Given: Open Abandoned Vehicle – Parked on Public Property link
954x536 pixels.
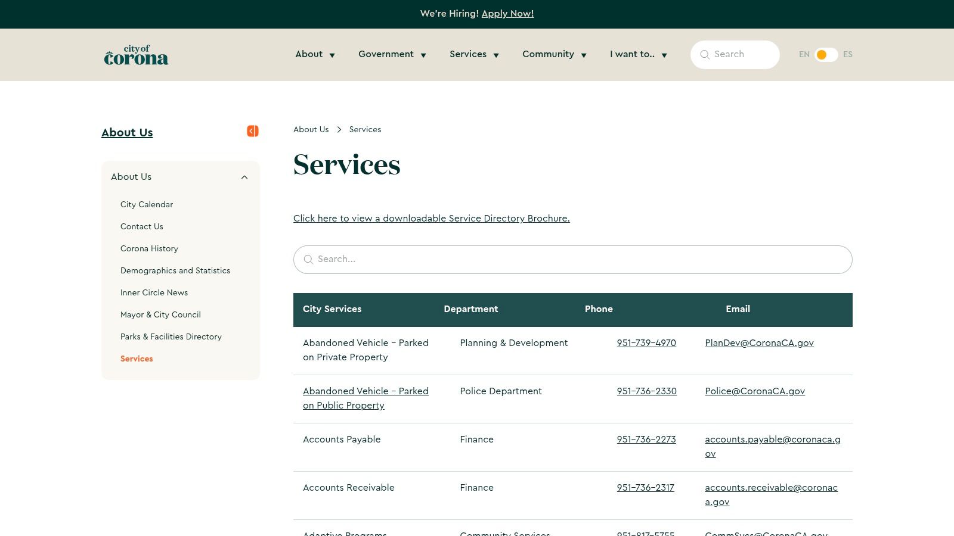Looking at the screenshot, I should tap(366, 398).
